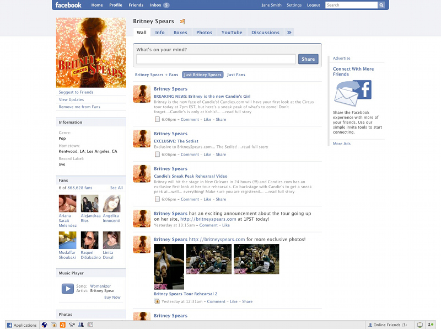Viewport: 441px width, 329px height.
Task: Open Alejandraa Rios fan photo
Action: [x=90, y=203]
